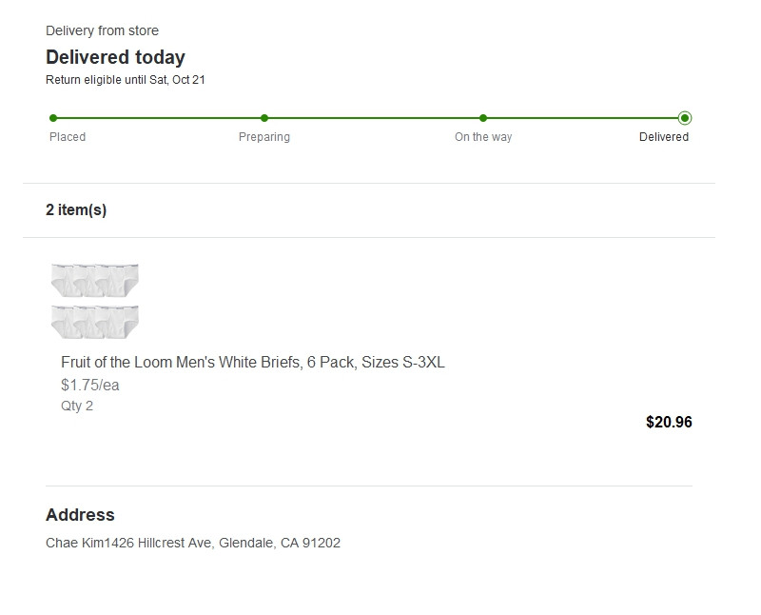Select the bold Delivered label
Image resolution: width=761 pixels, height=615 pixels.
(x=664, y=137)
